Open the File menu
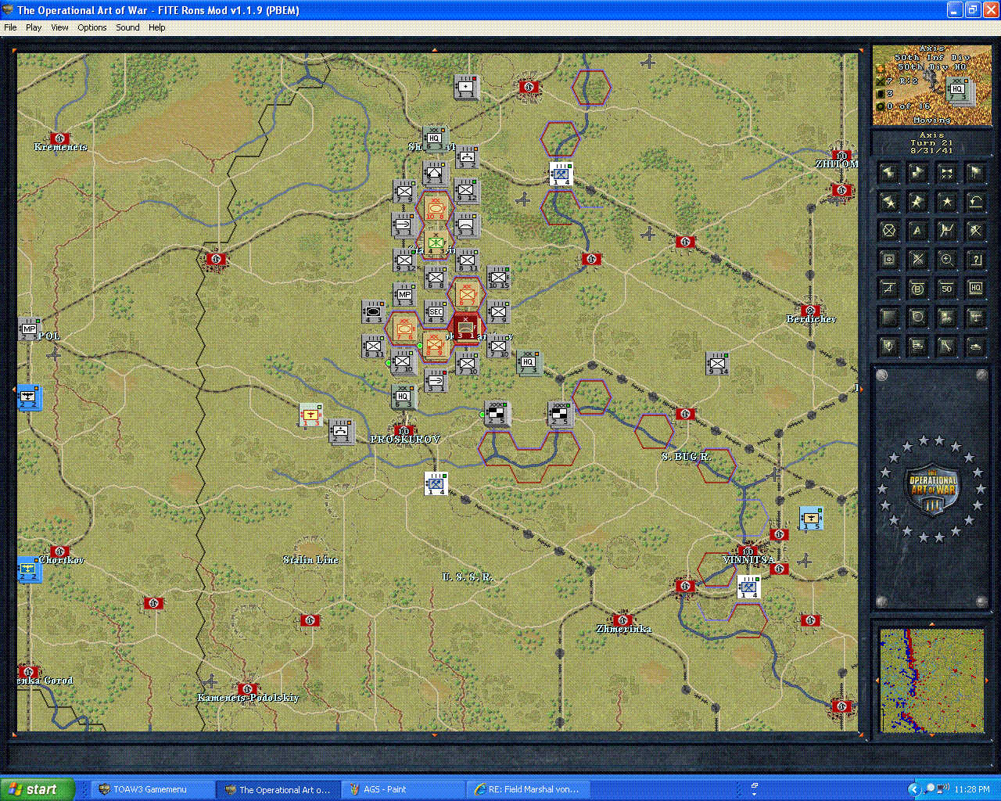This screenshot has height=801, width=1001. click(10, 27)
